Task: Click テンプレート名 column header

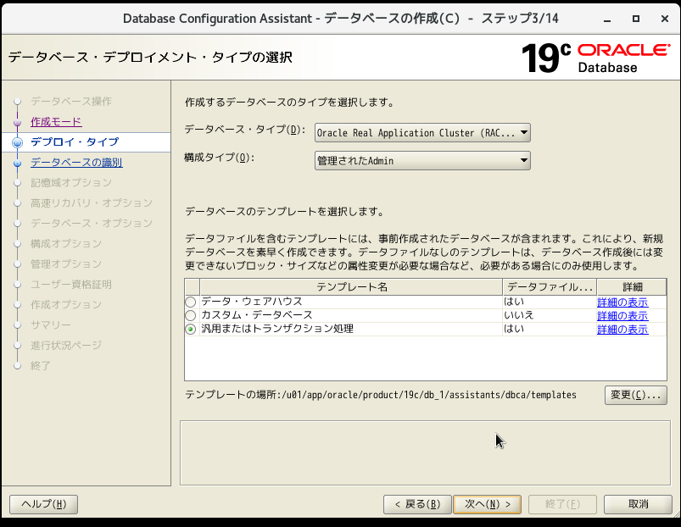Action: [351, 287]
